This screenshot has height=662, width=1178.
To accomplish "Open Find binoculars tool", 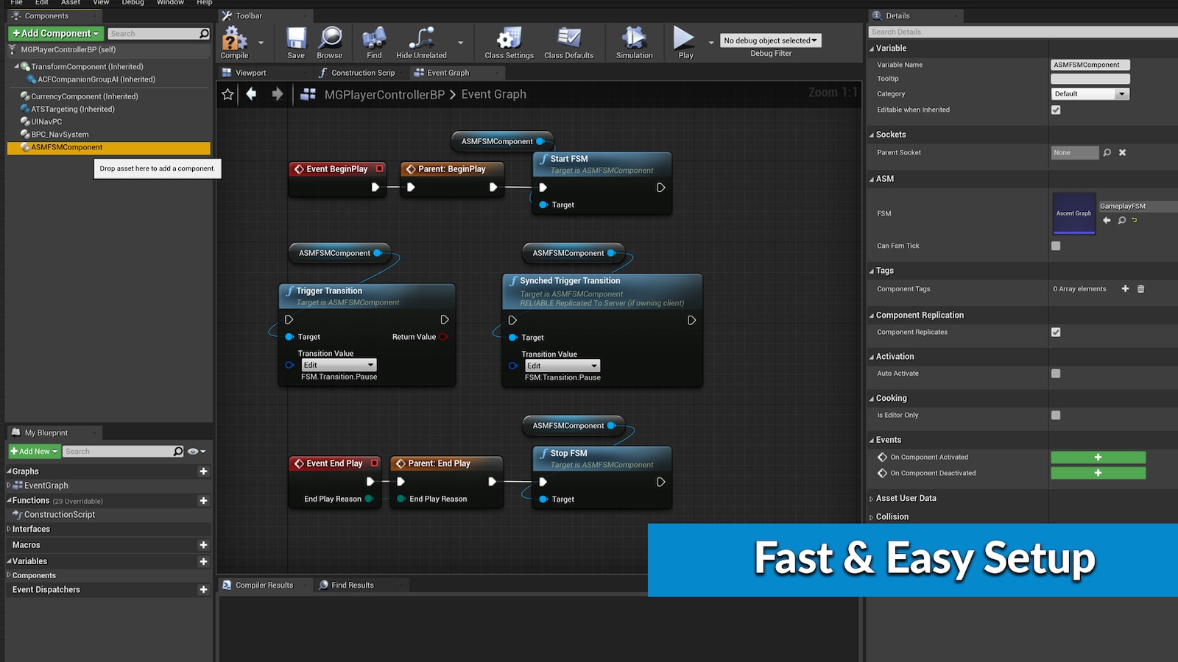I will click(374, 43).
